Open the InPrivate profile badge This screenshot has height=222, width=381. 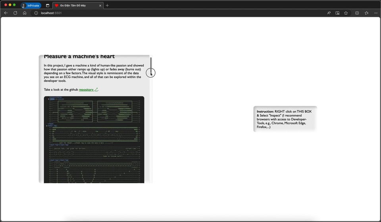(x=31, y=5)
